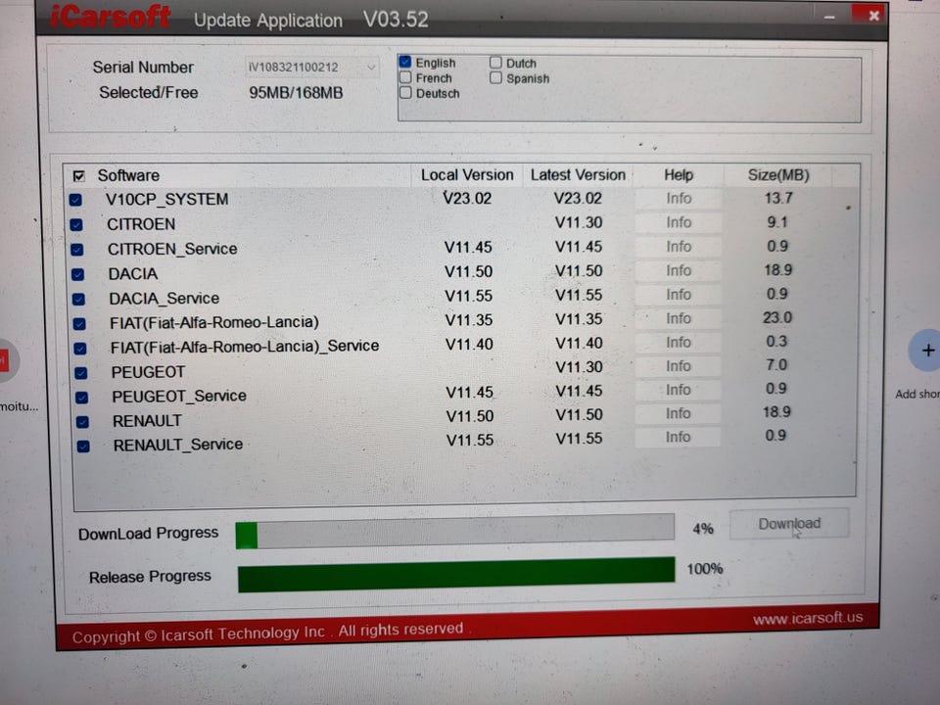Sort by the Software column header

point(128,175)
